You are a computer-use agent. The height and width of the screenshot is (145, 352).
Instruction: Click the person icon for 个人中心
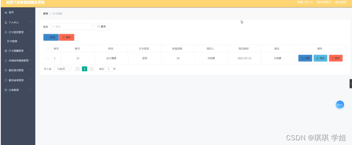tap(6, 22)
